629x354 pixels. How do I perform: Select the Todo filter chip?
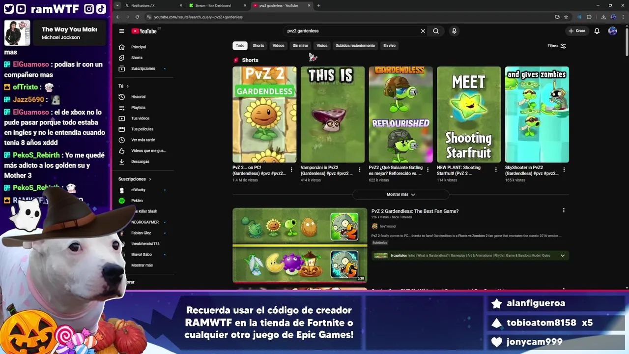pos(240,46)
